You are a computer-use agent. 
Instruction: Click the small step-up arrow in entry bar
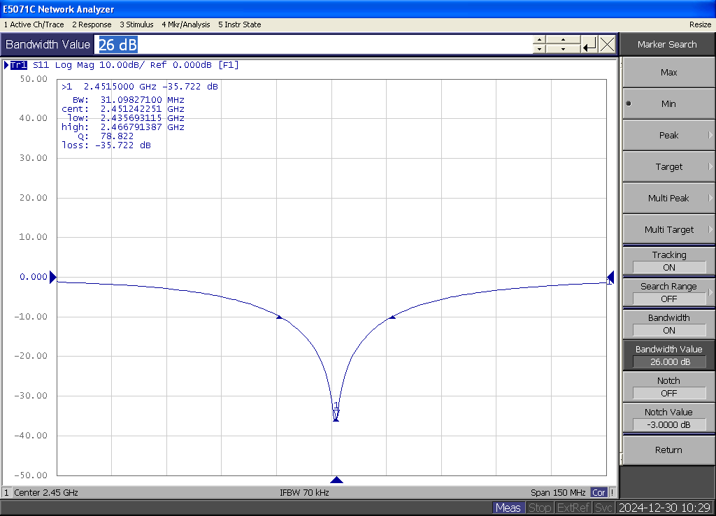tap(539, 39)
